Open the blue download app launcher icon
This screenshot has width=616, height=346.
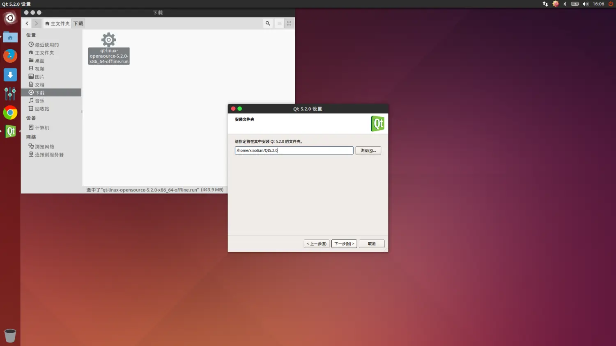(10, 75)
